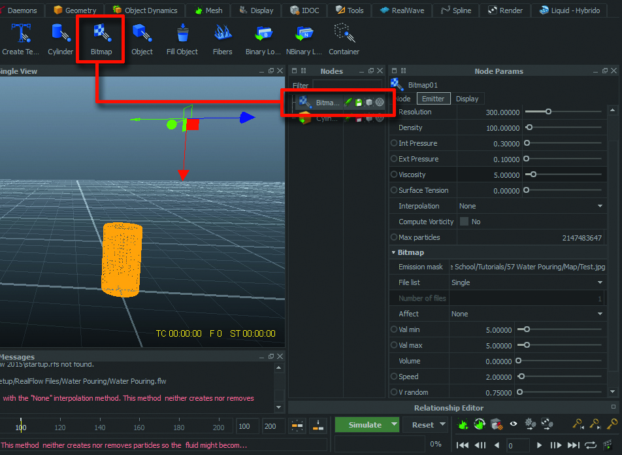Screen dimensions: 622x455
Task: Select the Container emitter tool
Action: (x=344, y=39)
